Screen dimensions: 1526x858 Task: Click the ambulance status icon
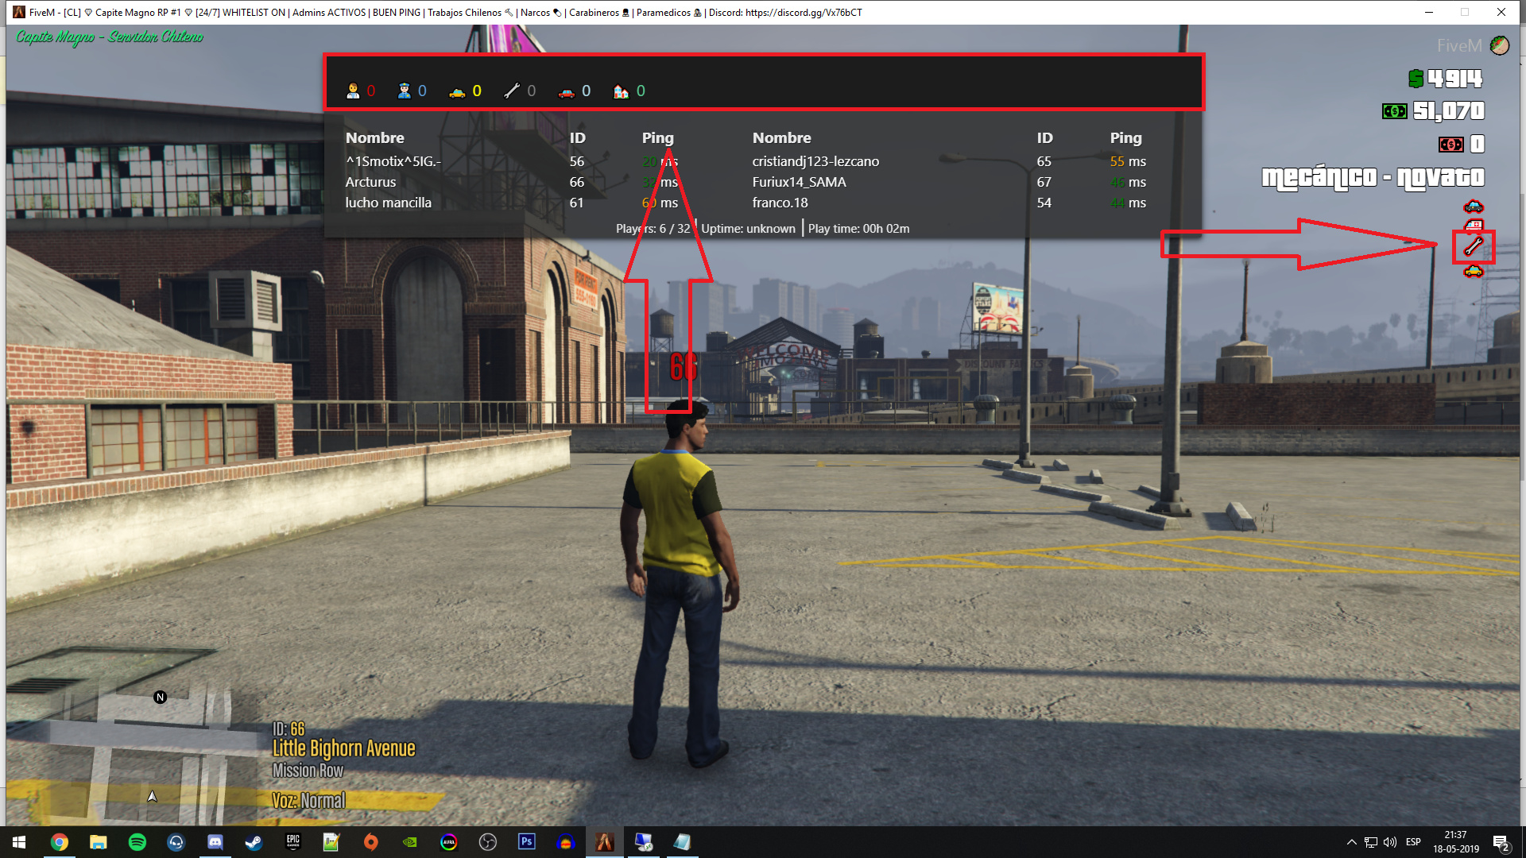(x=1474, y=226)
